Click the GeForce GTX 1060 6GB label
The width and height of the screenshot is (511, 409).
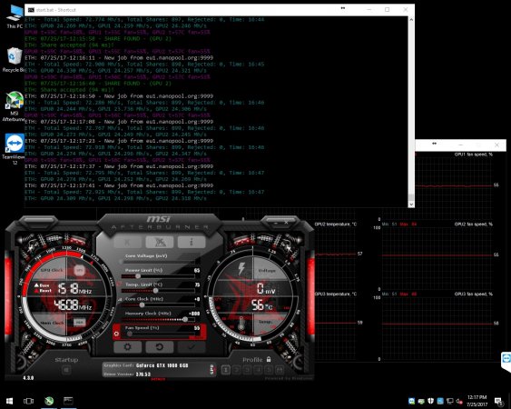click(162, 365)
